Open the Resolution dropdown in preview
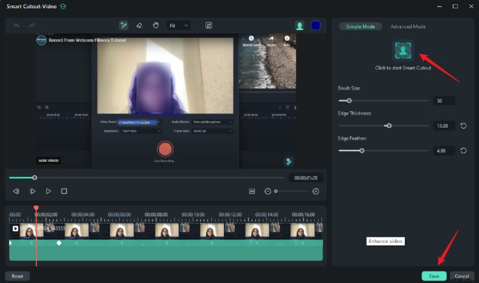479x283 pixels. click(x=141, y=131)
